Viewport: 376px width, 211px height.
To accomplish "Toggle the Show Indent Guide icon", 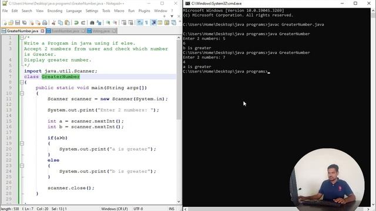I will pyautogui.click(x=154, y=23).
